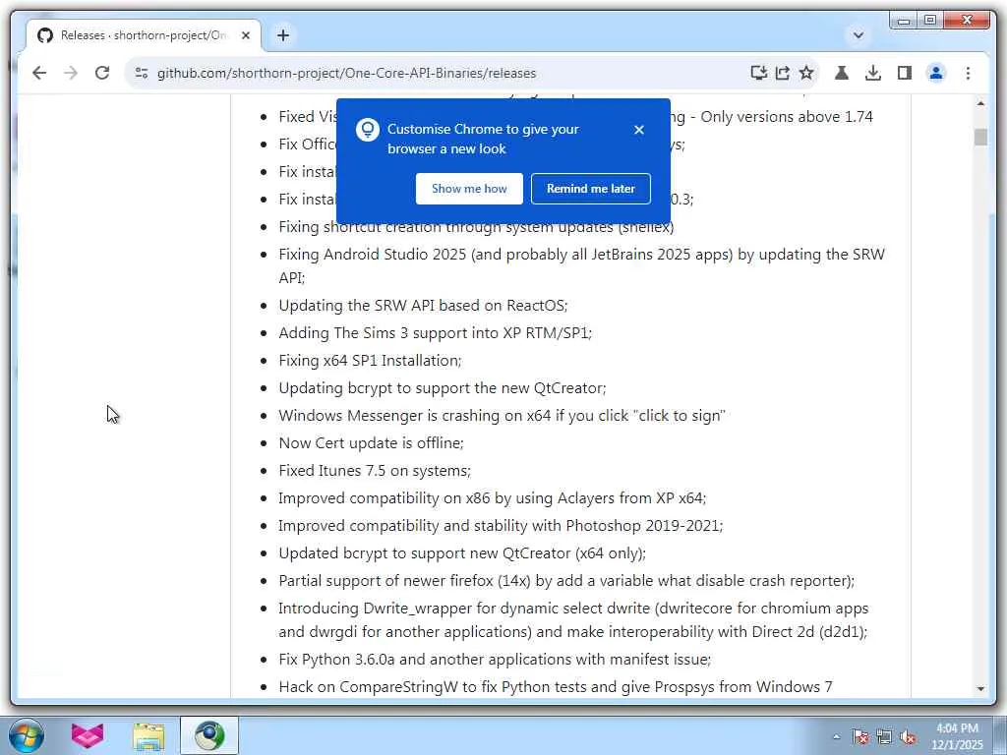Toggle the Chrome side panel
This screenshot has height=755, width=1007.
pos(905,73)
